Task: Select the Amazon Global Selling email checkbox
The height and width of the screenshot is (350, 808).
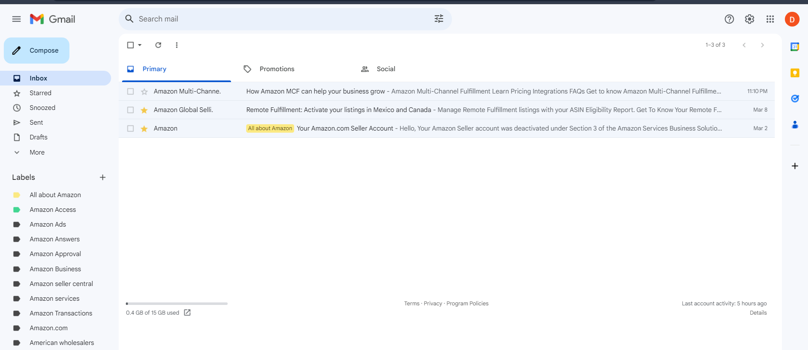Action: coord(130,110)
